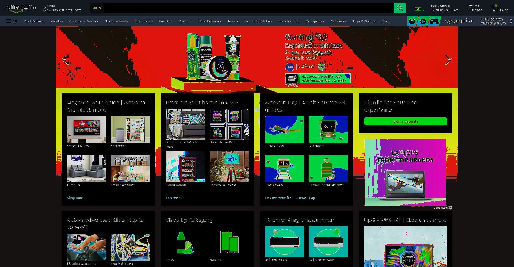Screen dimensions: 514x267
Task: Focus the main search input field
Action: click(249, 8)
